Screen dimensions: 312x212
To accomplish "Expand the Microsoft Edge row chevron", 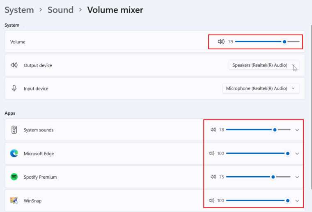I will [x=297, y=154].
